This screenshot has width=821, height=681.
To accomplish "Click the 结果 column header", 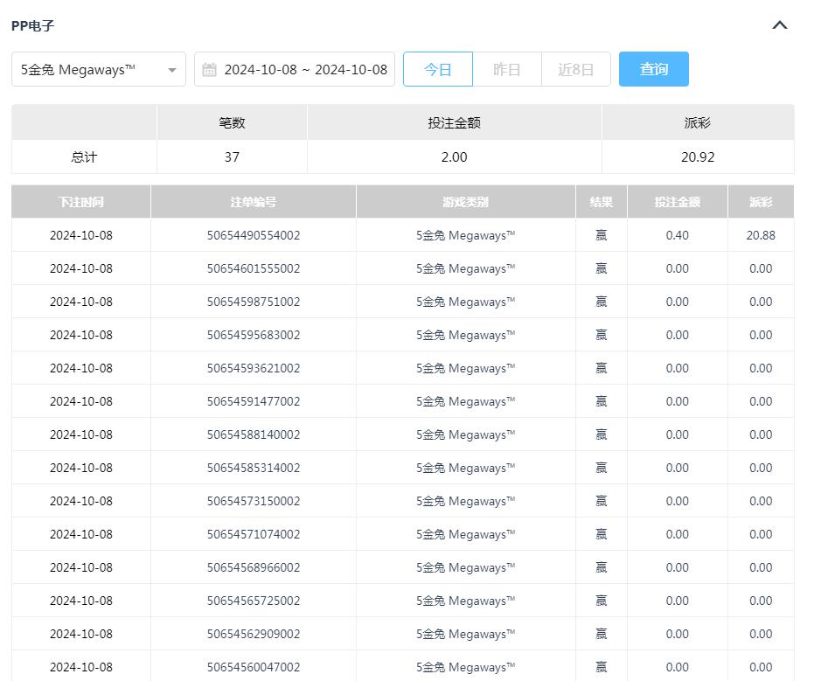I will tap(601, 201).
